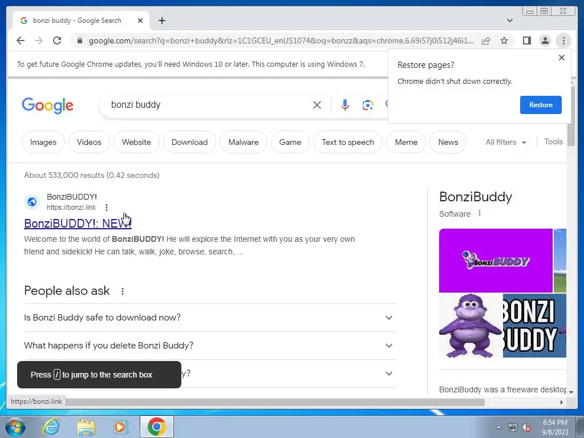
Task: Open Windows Explorer folder icon in taskbar
Action: pos(86,427)
